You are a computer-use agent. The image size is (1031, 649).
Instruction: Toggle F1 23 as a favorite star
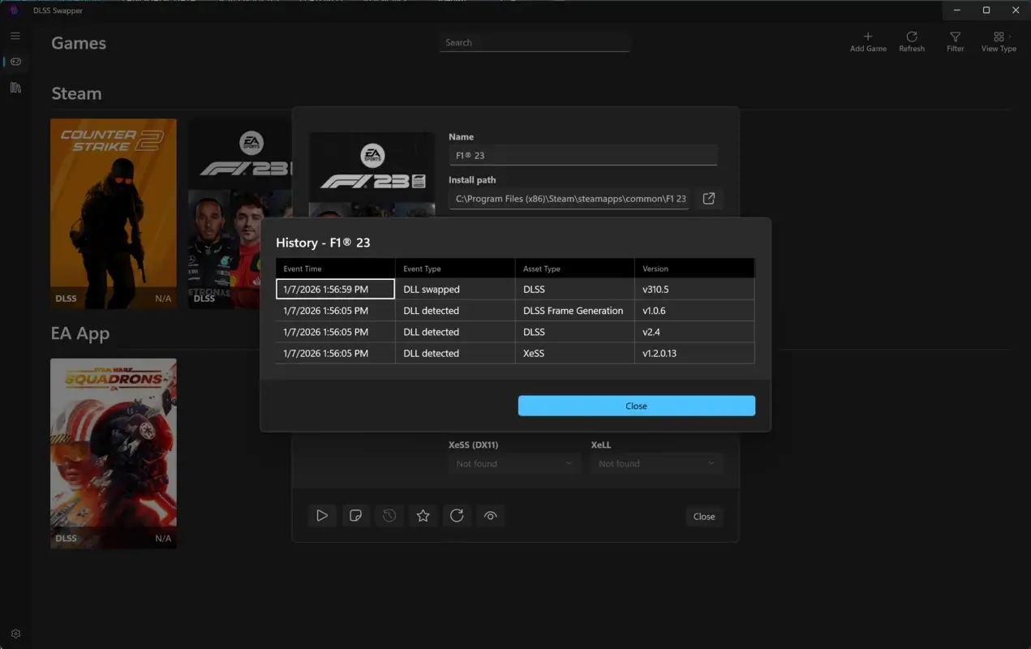point(423,515)
